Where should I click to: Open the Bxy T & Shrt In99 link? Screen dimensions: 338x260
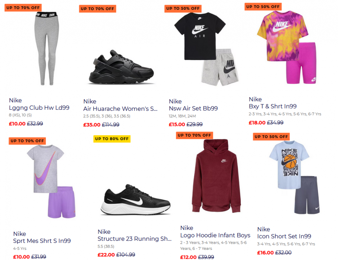coord(273,107)
